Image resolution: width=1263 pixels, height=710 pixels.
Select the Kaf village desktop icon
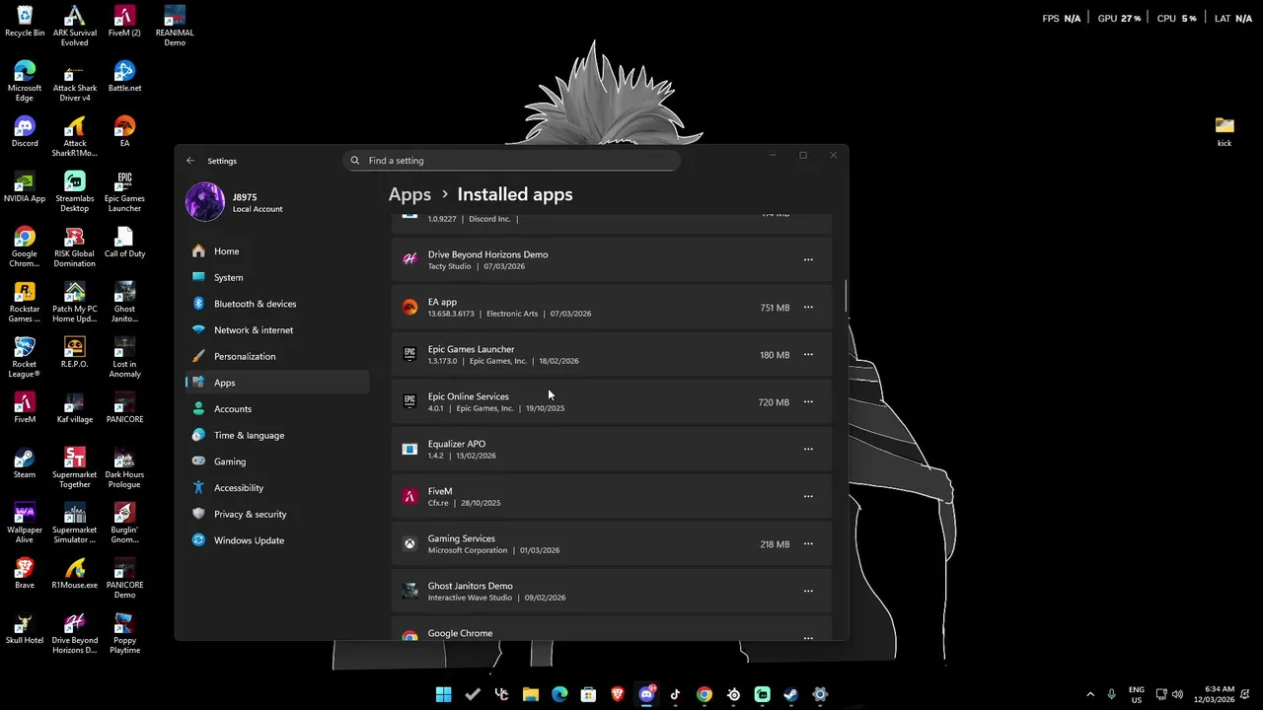75,408
